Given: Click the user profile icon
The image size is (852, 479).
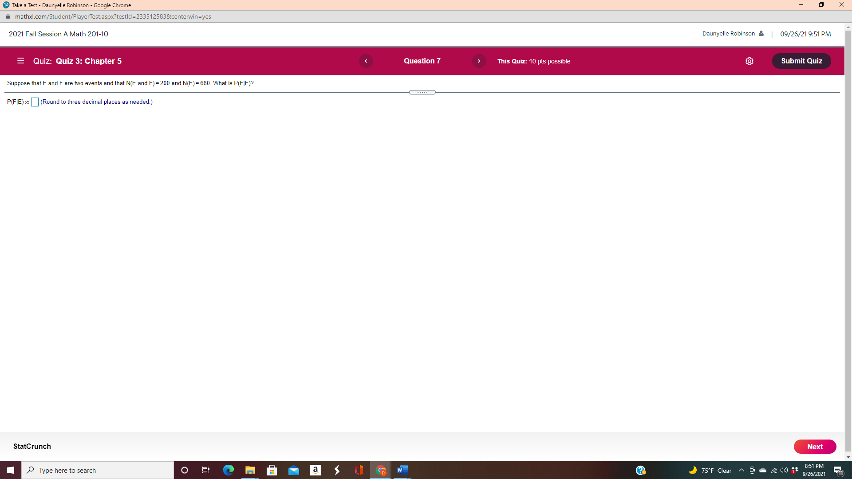Looking at the screenshot, I should tap(761, 34).
